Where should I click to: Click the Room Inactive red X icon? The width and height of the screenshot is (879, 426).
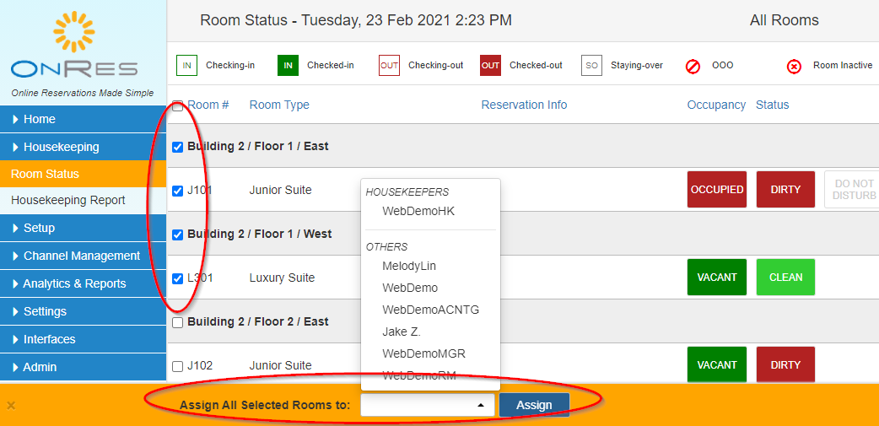tap(794, 66)
